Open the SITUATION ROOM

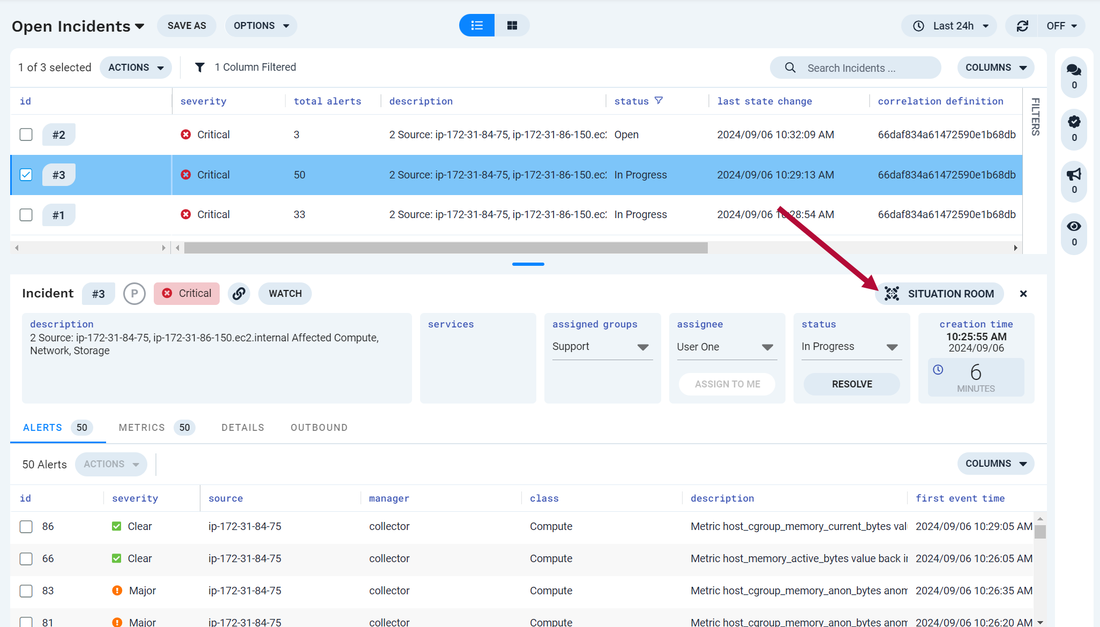[939, 294]
